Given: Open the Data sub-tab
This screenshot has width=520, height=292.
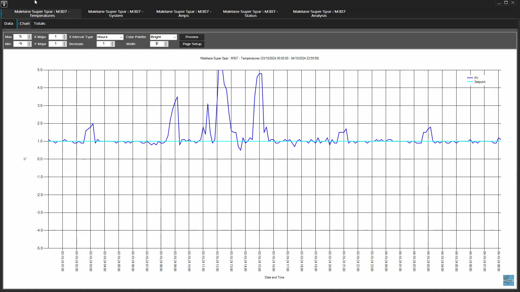Looking at the screenshot, I should pyautogui.click(x=9, y=24).
